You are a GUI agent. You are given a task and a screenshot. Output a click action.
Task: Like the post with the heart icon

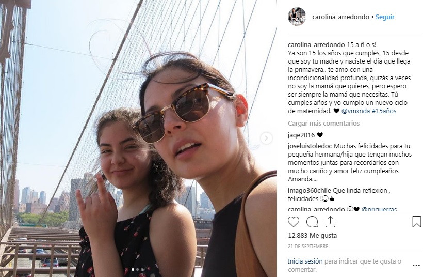click(293, 222)
